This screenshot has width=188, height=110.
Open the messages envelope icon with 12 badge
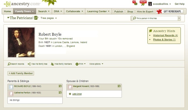click(x=136, y=4)
